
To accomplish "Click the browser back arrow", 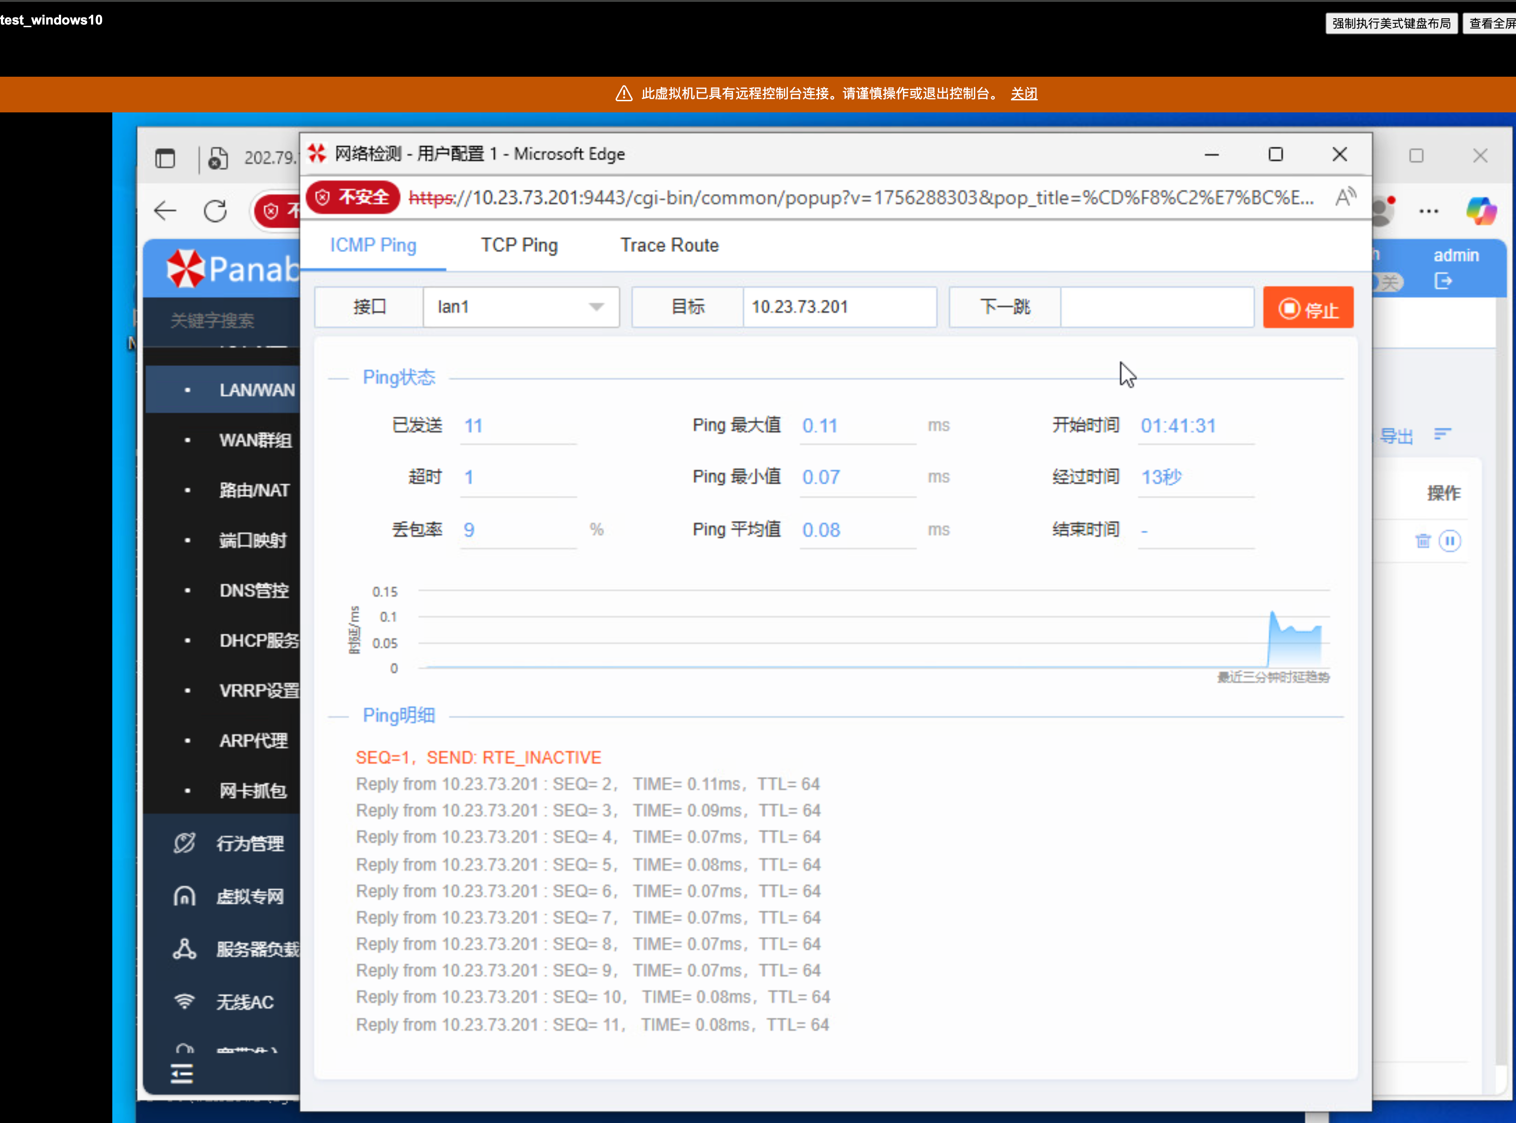I will pyautogui.click(x=165, y=211).
